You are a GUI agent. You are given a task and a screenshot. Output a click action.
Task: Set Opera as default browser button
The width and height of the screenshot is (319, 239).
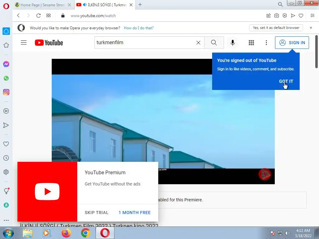coord(276,28)
